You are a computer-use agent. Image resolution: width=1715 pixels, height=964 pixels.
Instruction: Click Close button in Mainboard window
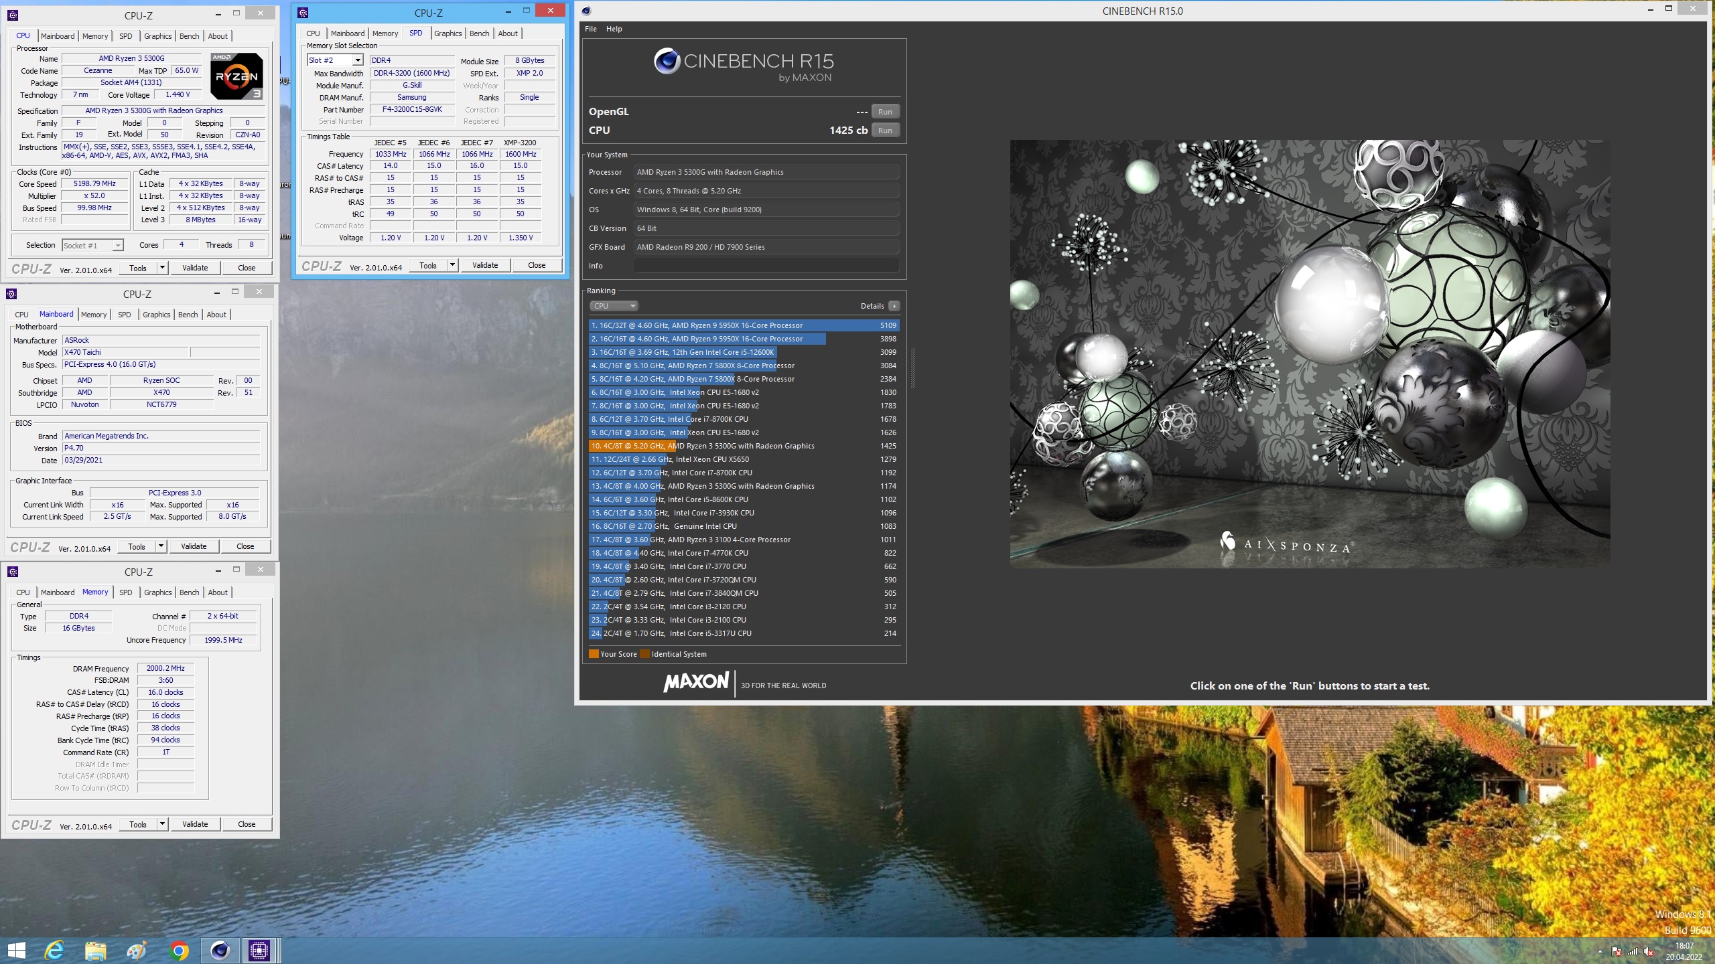point(245,546)
